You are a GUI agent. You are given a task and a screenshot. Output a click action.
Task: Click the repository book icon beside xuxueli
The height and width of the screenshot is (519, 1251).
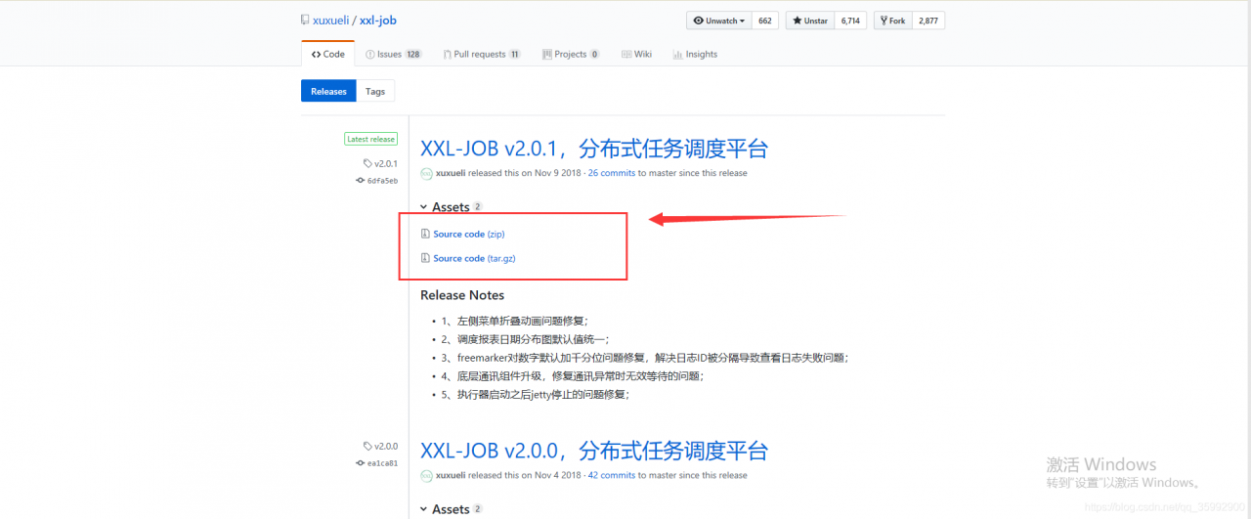306,21
